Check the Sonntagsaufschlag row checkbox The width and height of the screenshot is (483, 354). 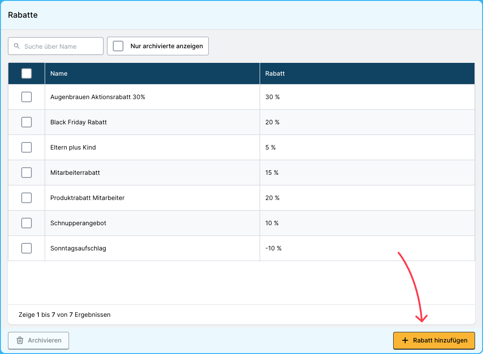[27, 248]
